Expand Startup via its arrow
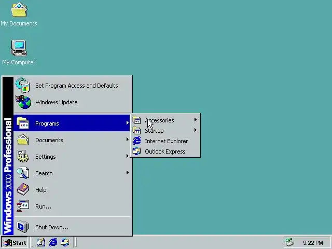332x249 pixels. tap(196, 130)
